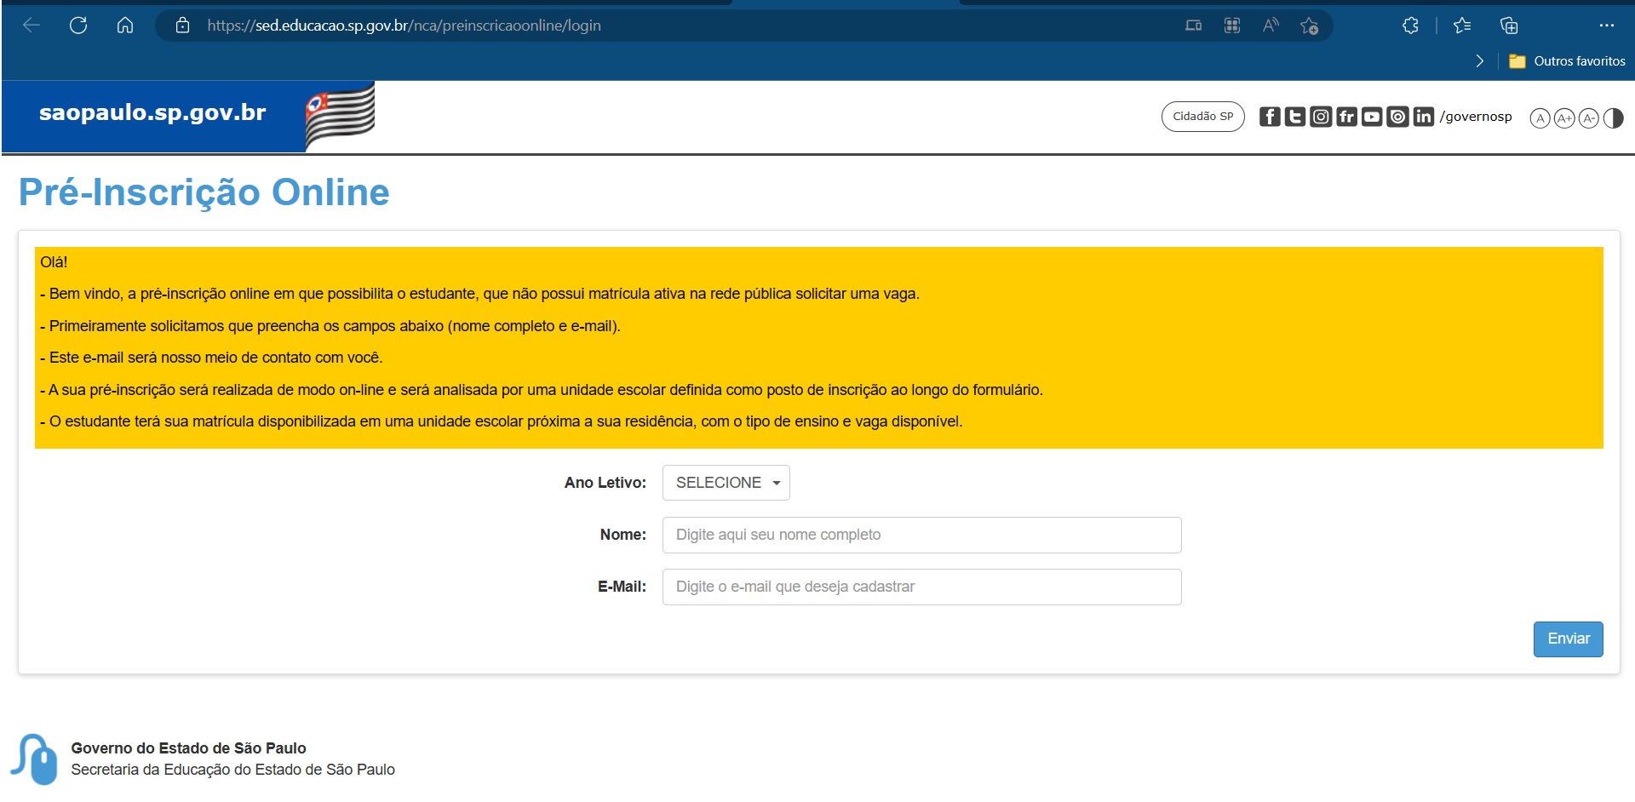Expand favorites bar overflow chevron
The image size is (1635, 802).
[1479, 61]
